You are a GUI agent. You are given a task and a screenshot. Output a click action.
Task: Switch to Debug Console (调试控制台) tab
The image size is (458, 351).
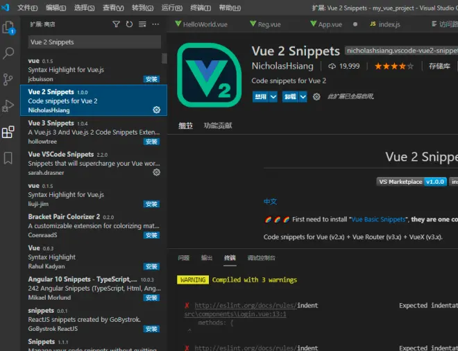[262, 258]
